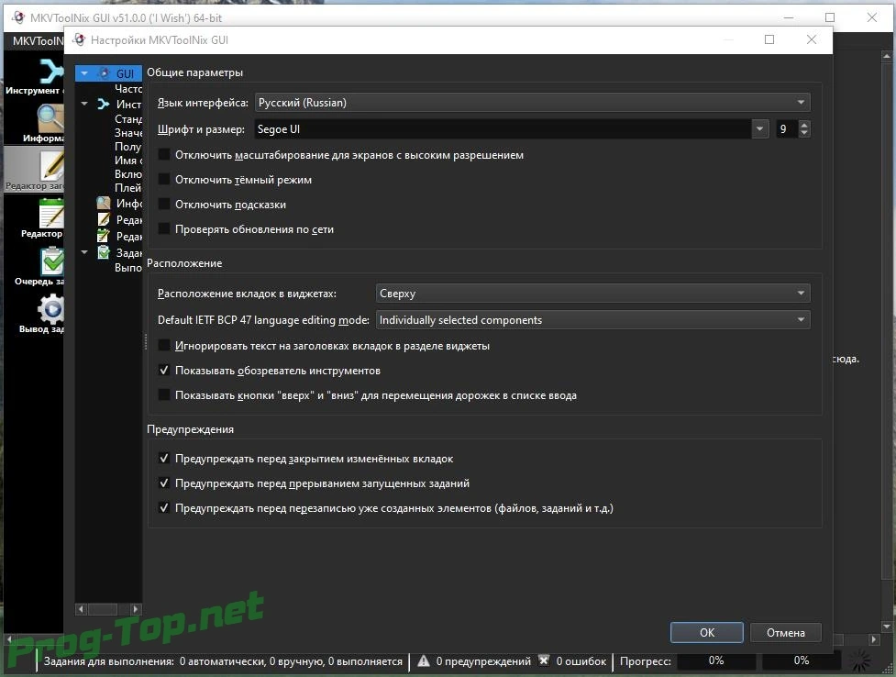
Task: Close the settings dialog with the X
Action: tap(812, 39)
